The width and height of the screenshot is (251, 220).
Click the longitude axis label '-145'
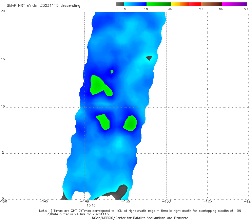(x=44, y=201)
